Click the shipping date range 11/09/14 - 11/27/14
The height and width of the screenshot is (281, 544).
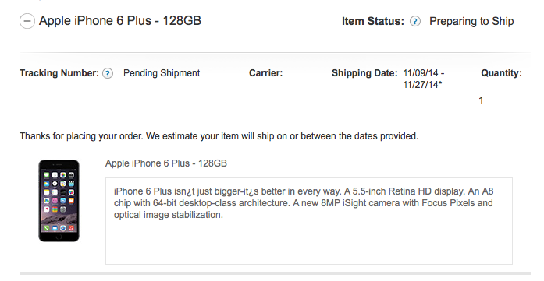[x=424, y=79]
